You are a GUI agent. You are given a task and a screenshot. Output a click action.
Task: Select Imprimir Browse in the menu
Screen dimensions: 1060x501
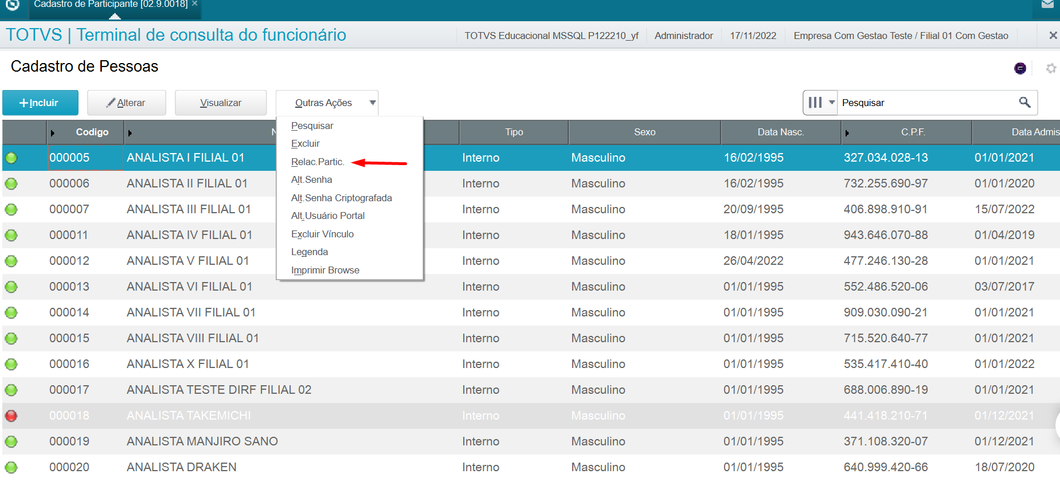325,270
